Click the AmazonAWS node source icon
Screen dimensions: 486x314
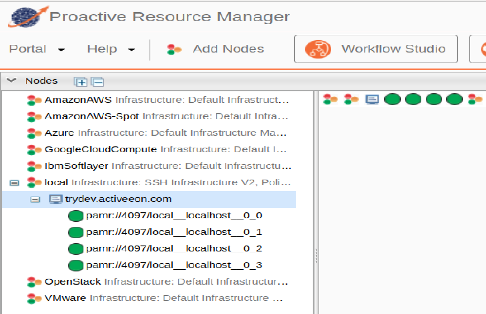tap(34, 100)
